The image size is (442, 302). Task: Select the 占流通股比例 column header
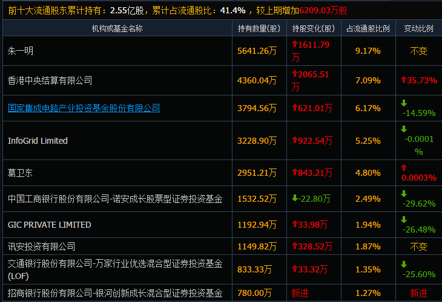coord(368,28)
